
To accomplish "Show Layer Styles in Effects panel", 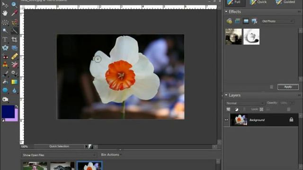I will (238, 21).
